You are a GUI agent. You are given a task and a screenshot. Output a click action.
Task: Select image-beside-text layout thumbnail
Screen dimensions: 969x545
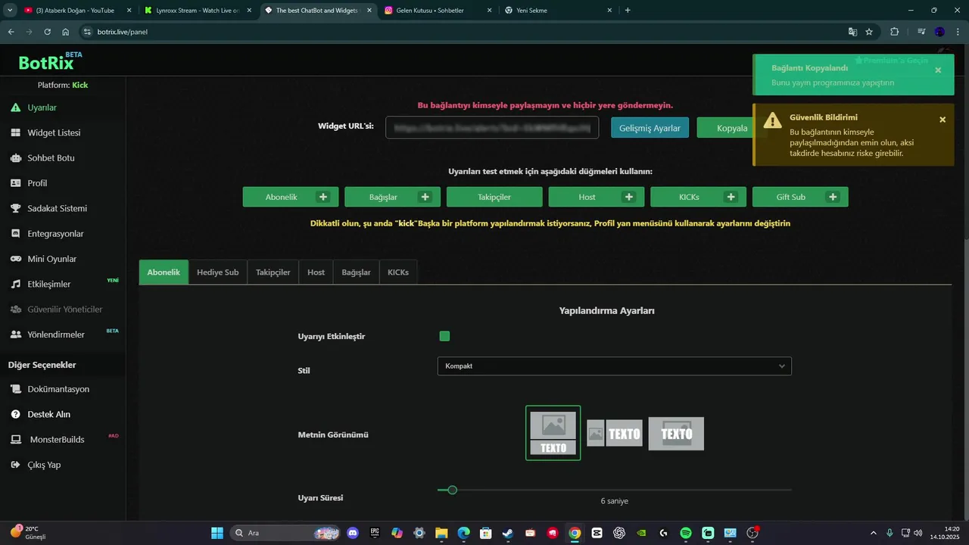tap(615, 433)
